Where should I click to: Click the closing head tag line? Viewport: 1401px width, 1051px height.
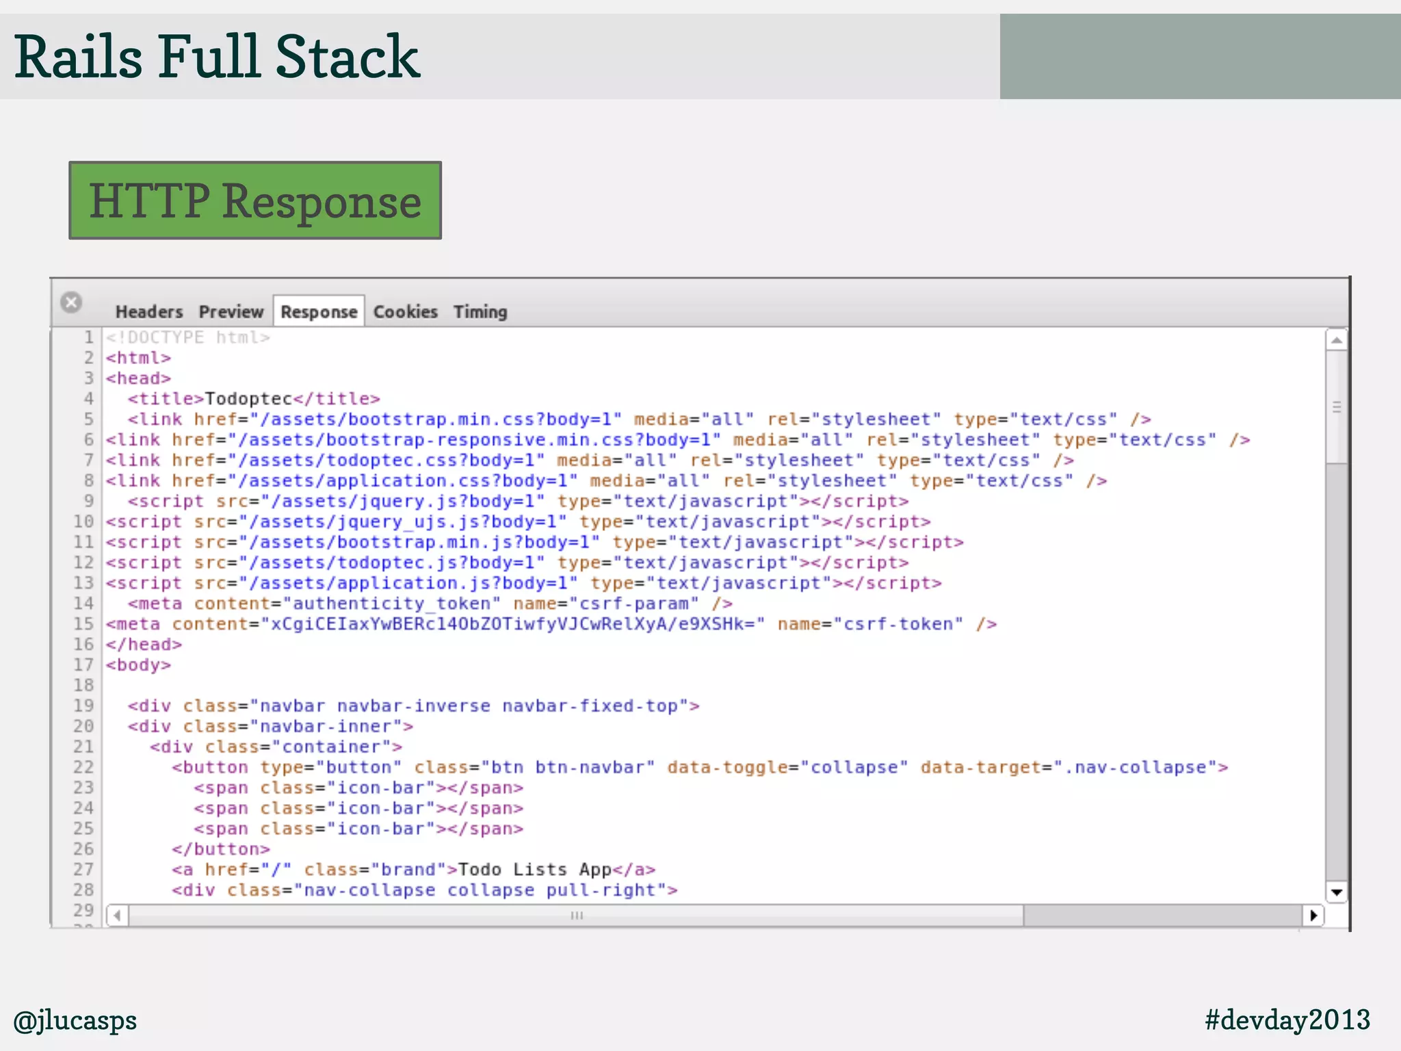(144, 645)
